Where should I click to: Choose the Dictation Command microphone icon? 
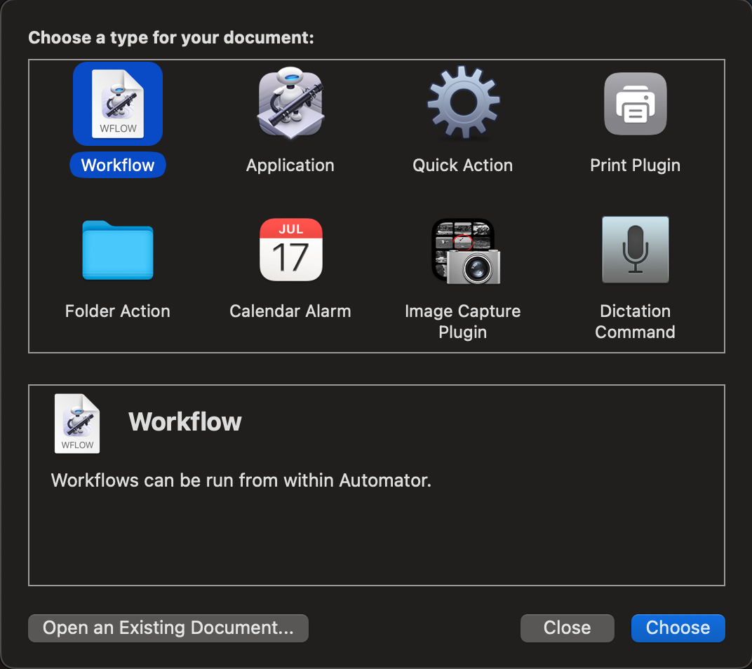click(635, 250)
